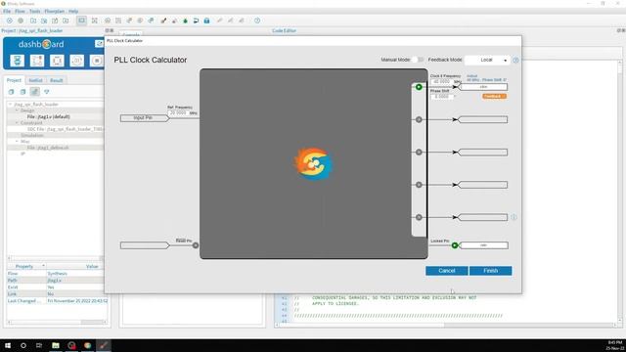Image resolution: width=626 pixels, height=352 pixels.
Task: Click Cancel in PLL Clock Calculator
Action: tap(447, 271)
